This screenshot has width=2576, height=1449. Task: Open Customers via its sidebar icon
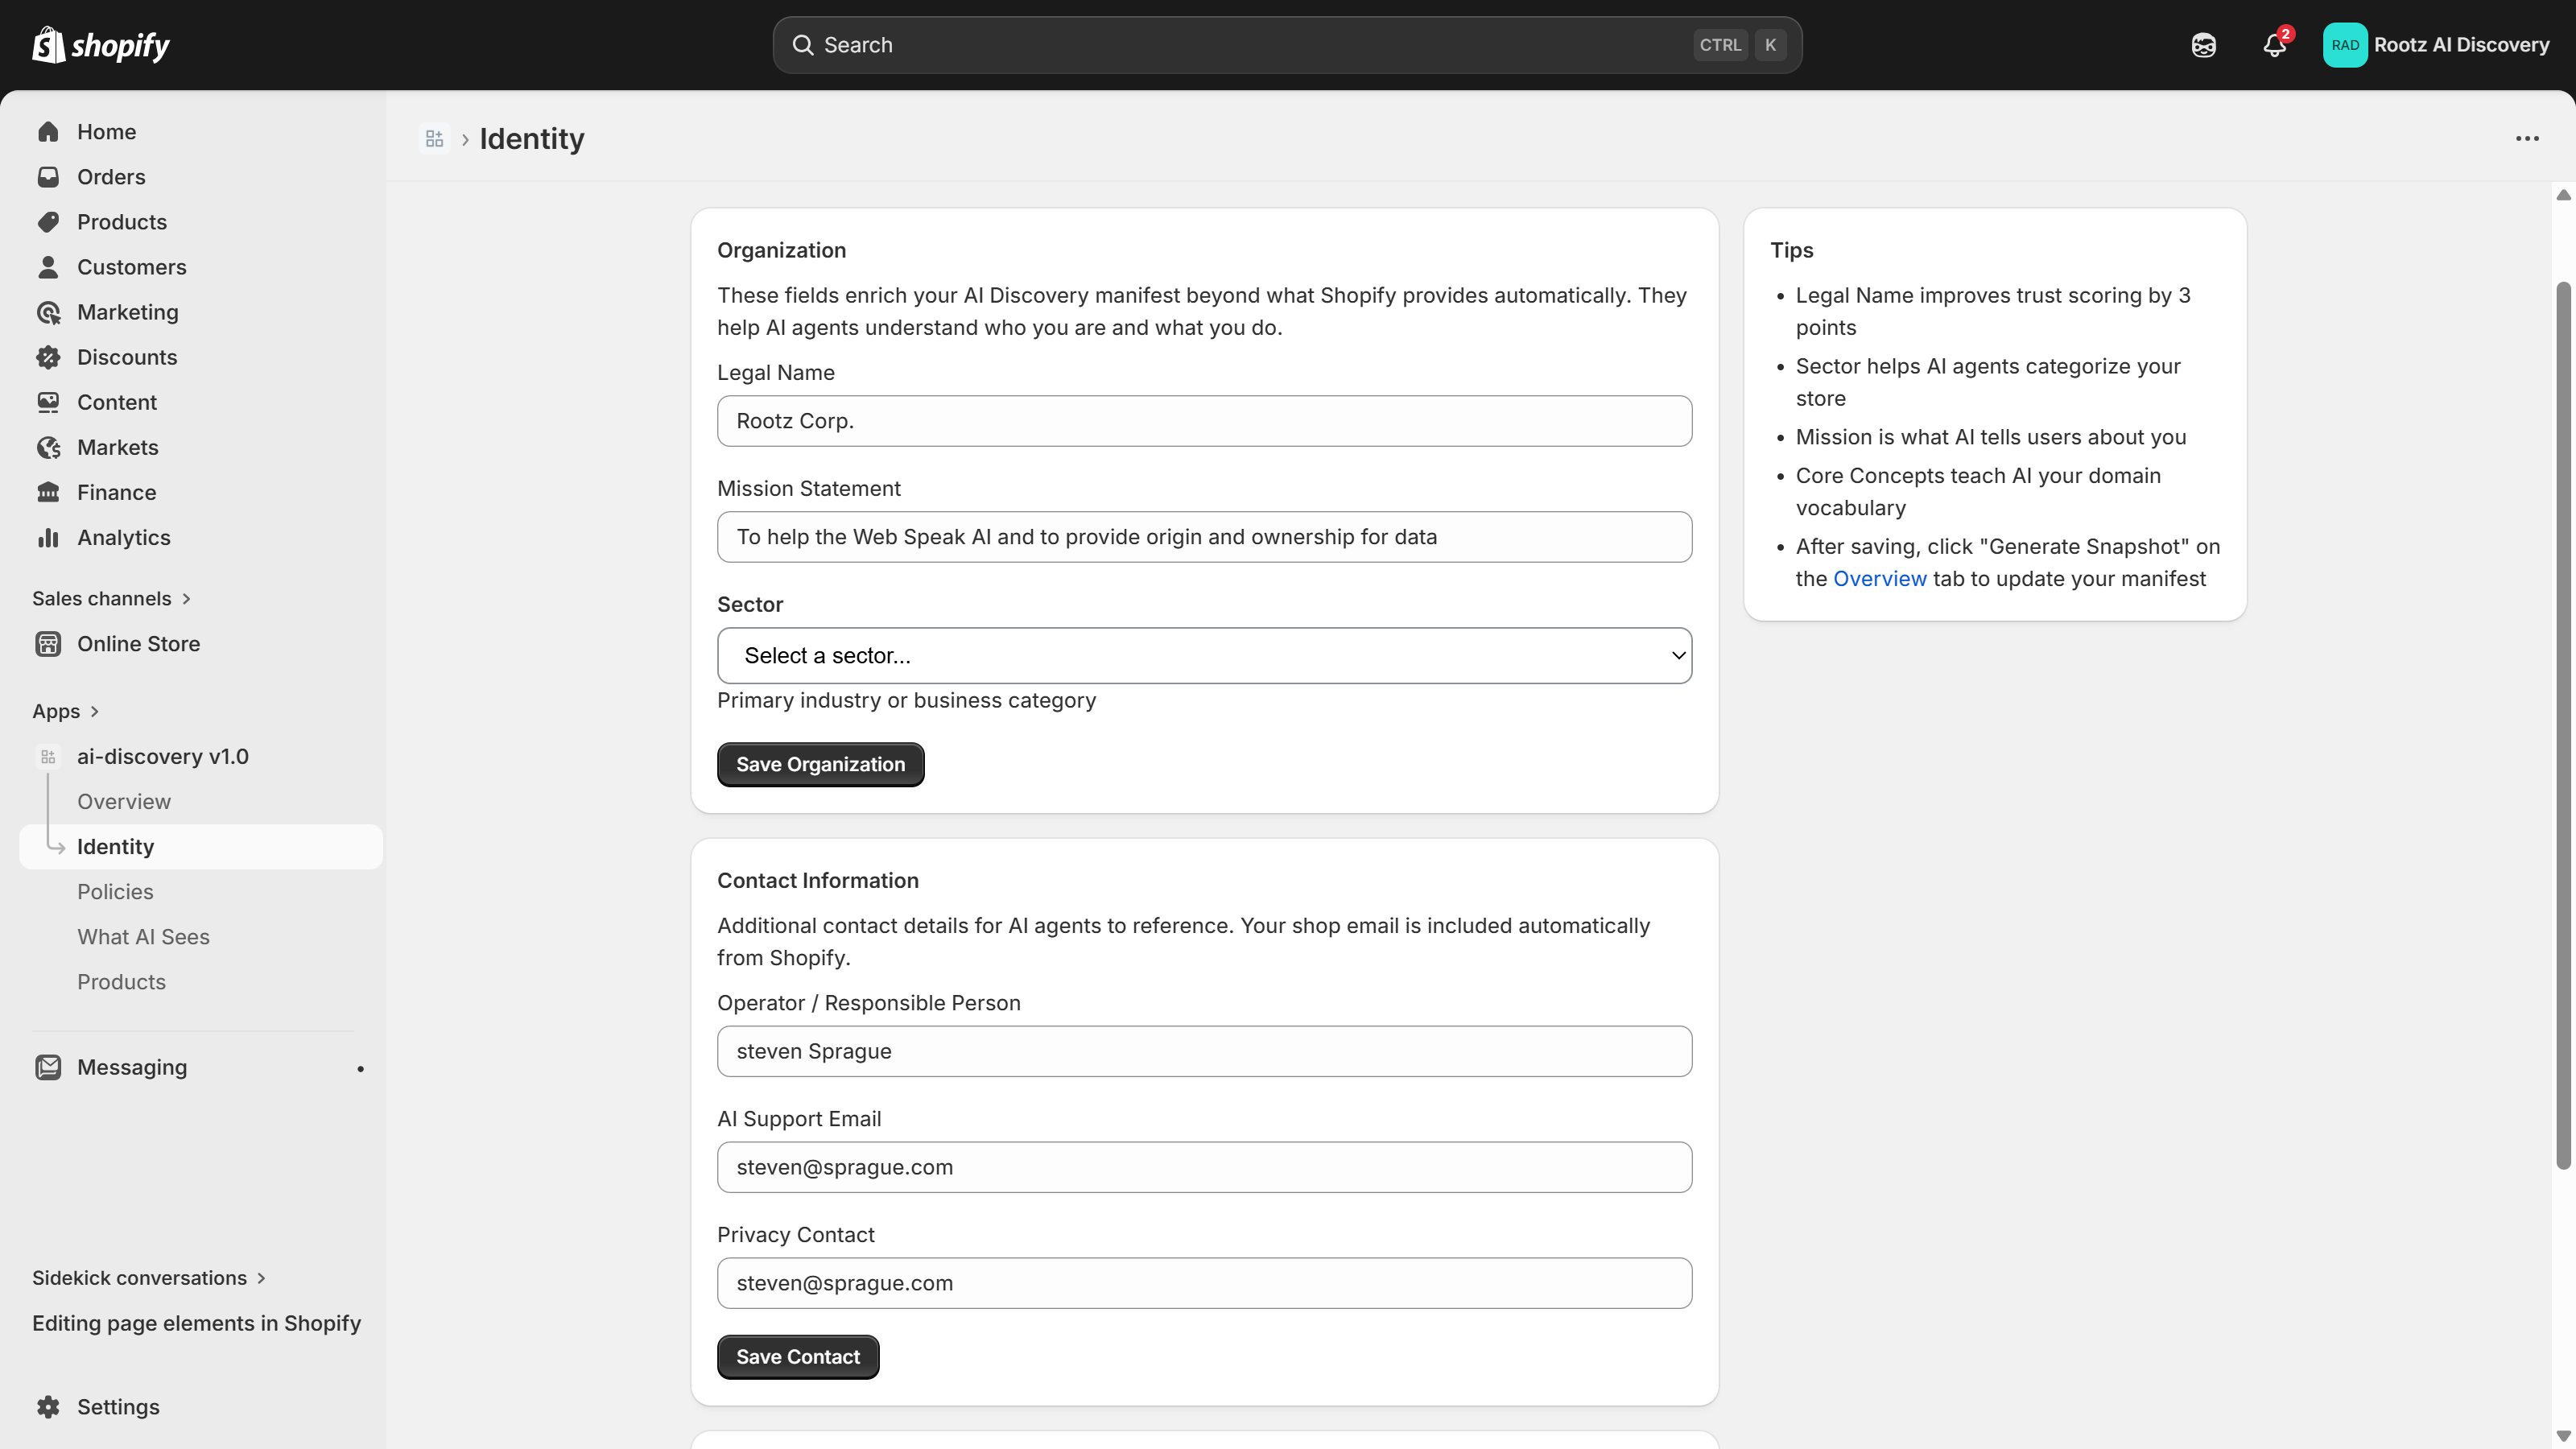(48, 267)
